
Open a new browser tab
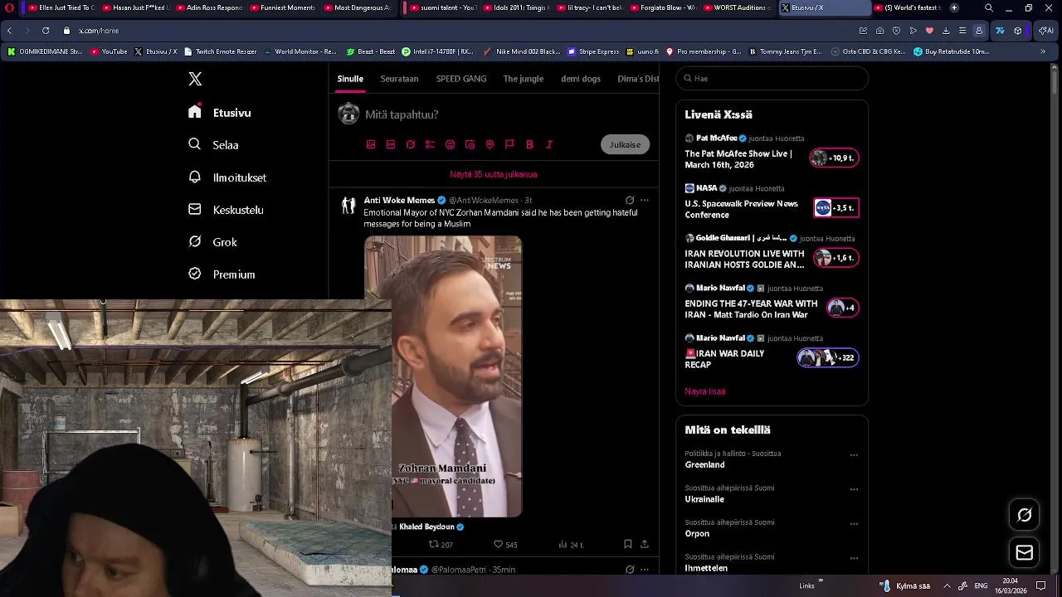pyautogui.click(x=954, y=7)
